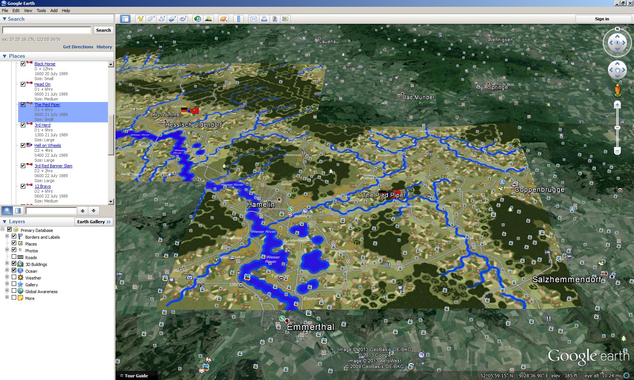Move selected place up with arrow button
Viewport: 634px width, 380px height.
point(82,211)
